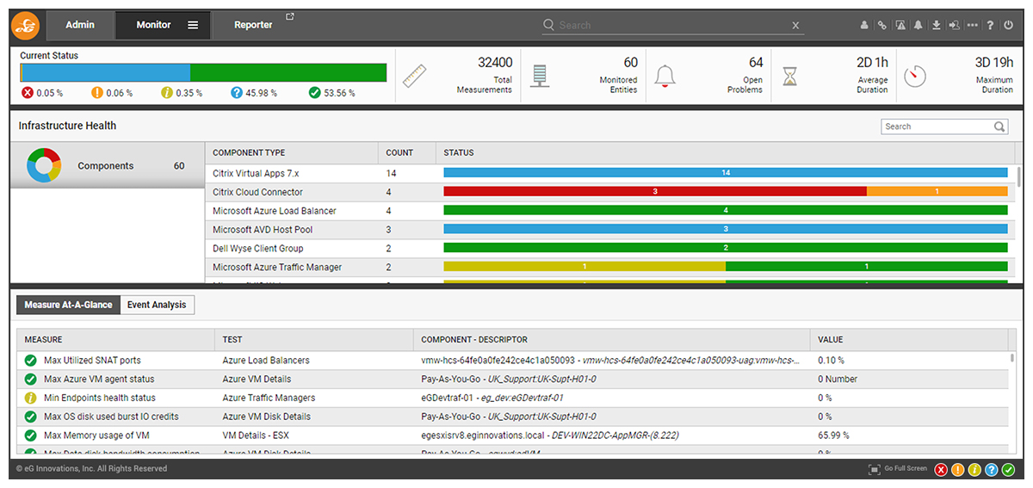The height and width of the screenshot is (488, 1033).
Task: Select the Components 60 panel
Action: tap(107, 165)
